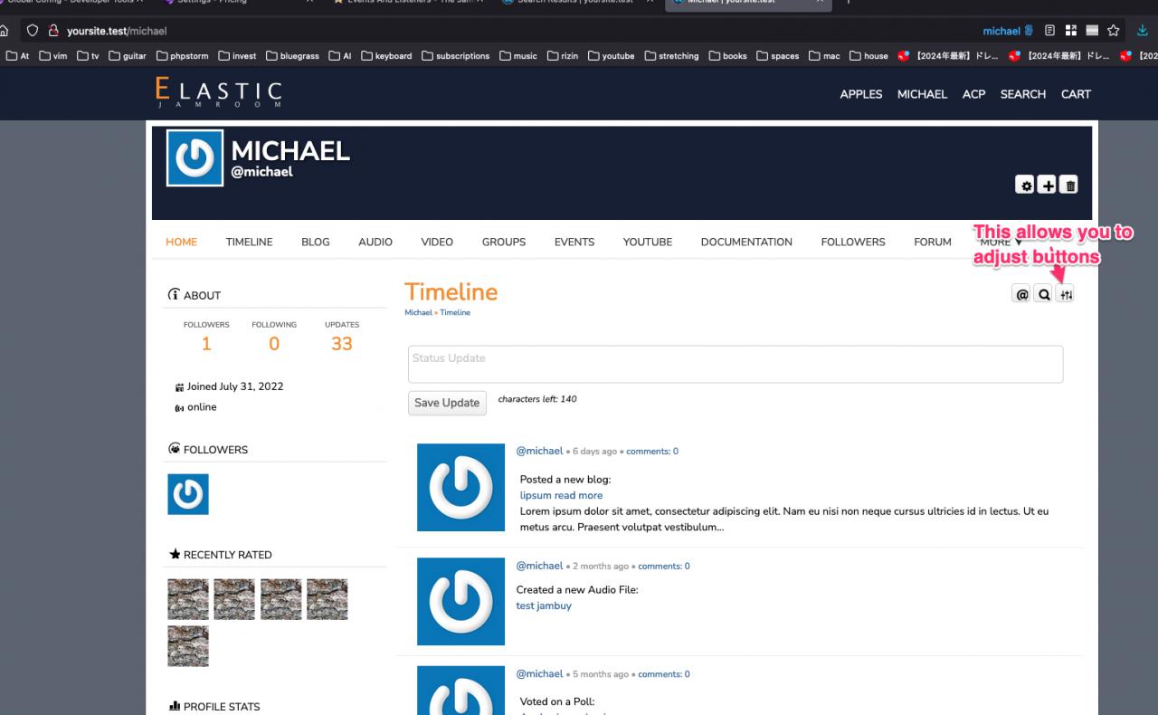Select CART in the top navigation

click(x=1076, y=94)
